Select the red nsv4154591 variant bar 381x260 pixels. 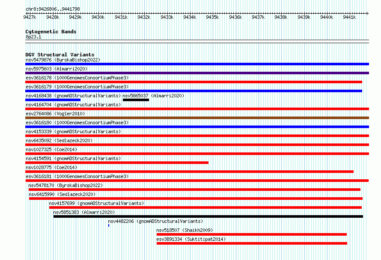(117, 163)
